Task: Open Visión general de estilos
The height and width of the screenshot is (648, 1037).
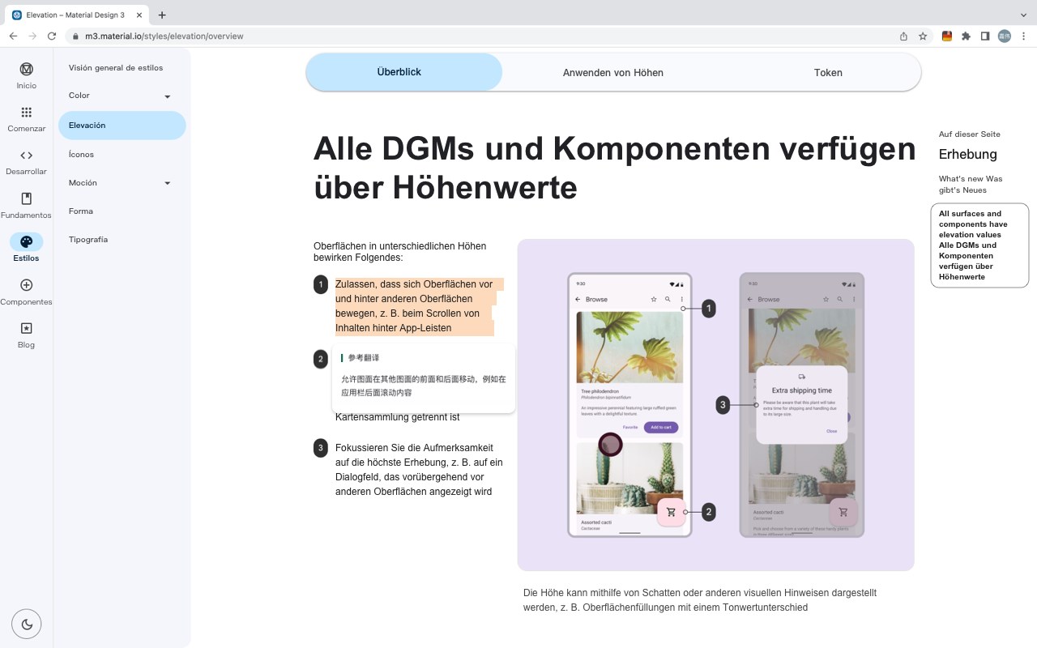Action: [116, 67]
